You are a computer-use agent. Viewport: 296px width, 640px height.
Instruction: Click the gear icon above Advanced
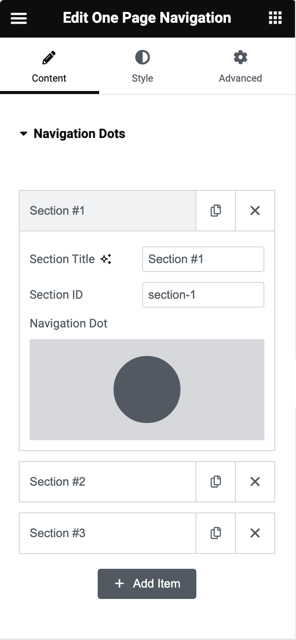click(240, 57)
